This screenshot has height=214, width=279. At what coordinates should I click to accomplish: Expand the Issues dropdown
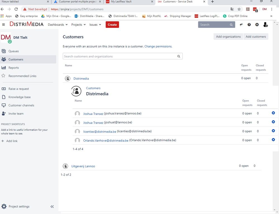click(95, 25)
